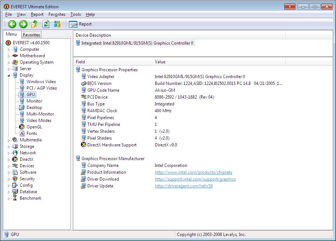Viewport: 336px width, 241px height.
Task: Click the Desktop icon in Display tree
Action: 22,108
